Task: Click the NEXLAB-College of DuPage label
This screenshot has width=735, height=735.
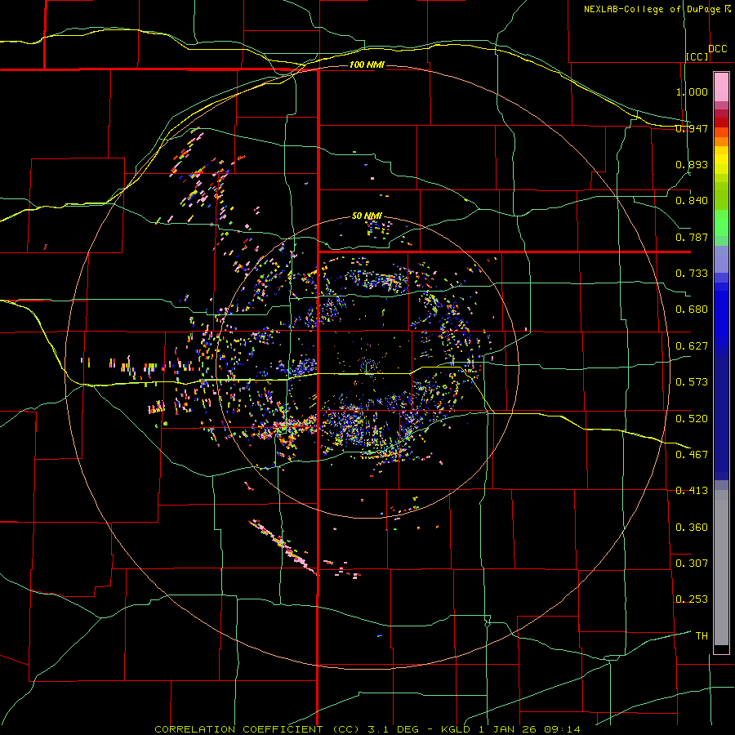Action: (652, 9)
